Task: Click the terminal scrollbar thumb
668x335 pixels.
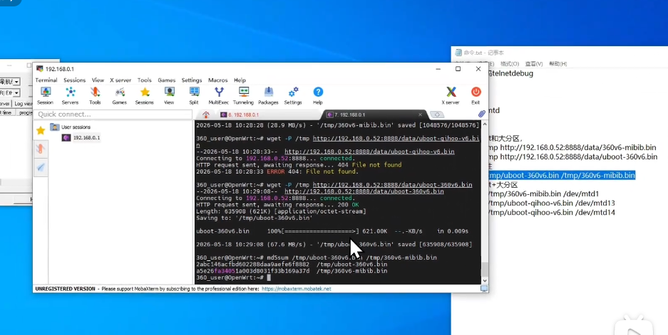Action: (x=484, y=270)
